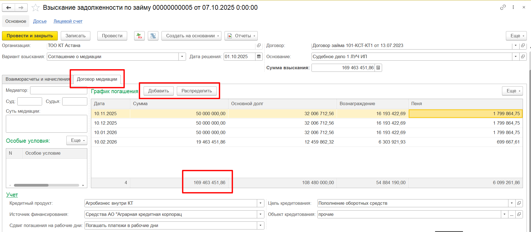Open ellipsis selection for Объект кредитования
This screenshot has height=232, width=531.
coord(511,214)
